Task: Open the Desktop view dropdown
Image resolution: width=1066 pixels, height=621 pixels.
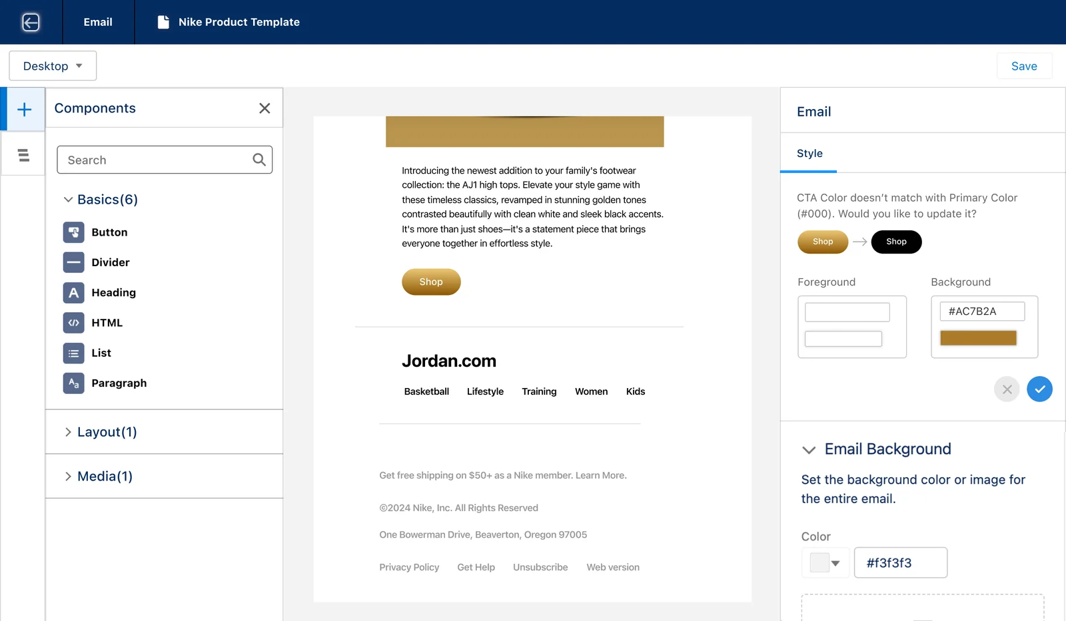Action: [x=53, y=66]
